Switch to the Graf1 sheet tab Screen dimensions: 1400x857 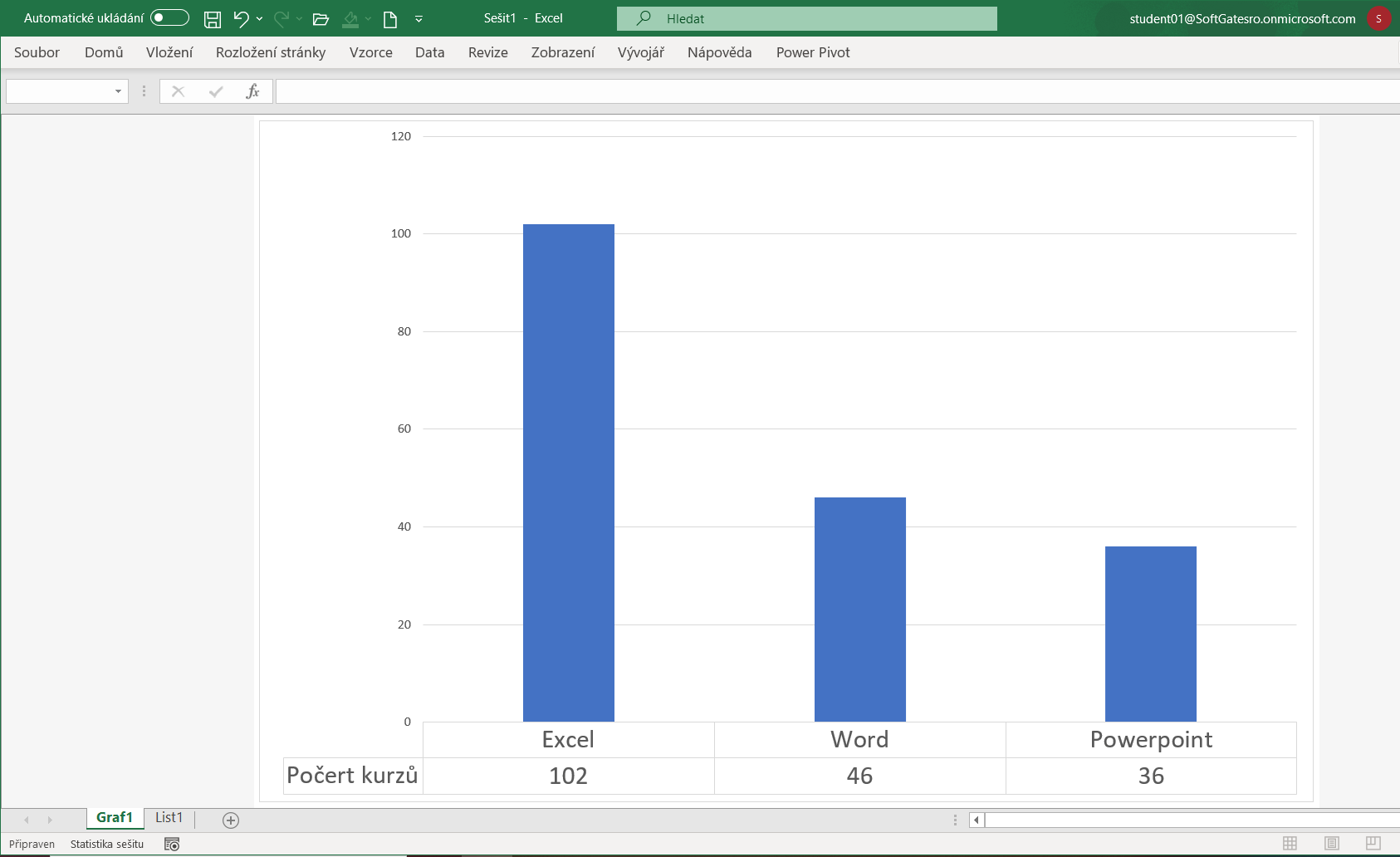click(115, 818)
